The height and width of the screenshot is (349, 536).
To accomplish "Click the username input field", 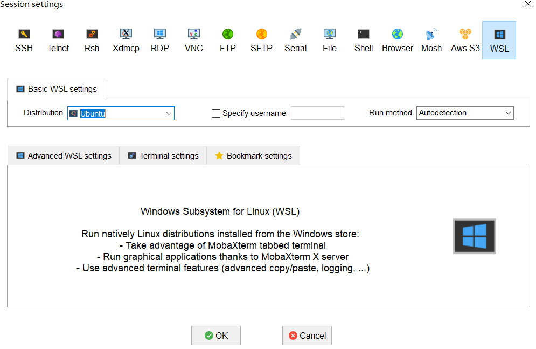I will [x=317, y=113].
